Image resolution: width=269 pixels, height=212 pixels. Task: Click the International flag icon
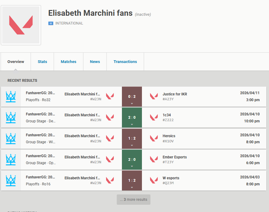[51, 23]
